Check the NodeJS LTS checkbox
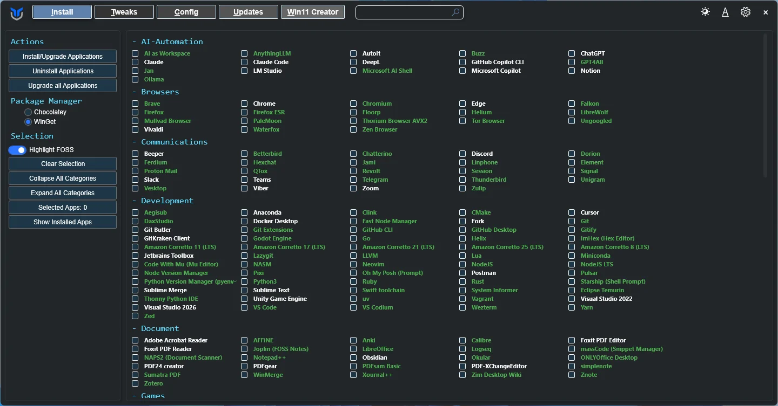 click(x=572, y=264)
